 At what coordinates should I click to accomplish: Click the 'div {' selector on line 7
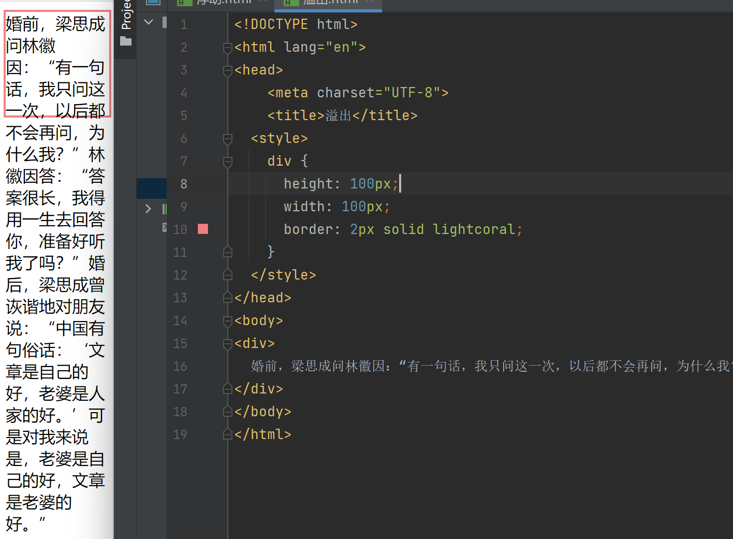pos(288,161)
